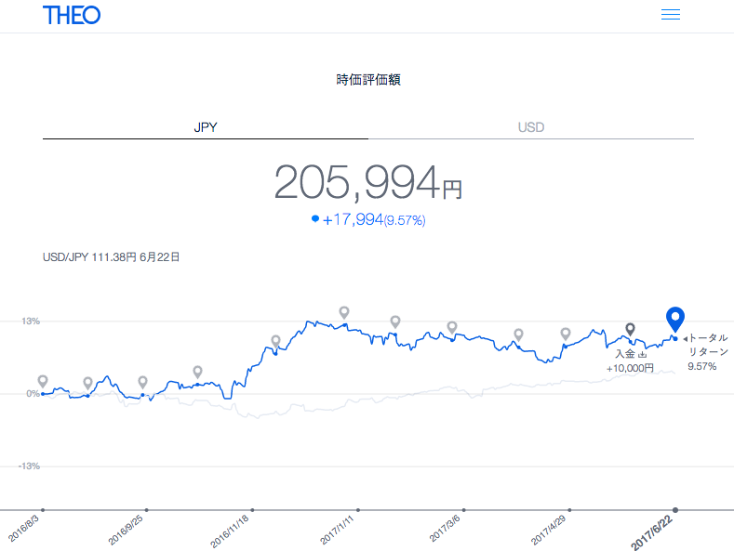Jump to 2017/4/29 on the timeline axis
The height and width of the screenshot is (551, 734).
pyautogui.click(x=569, y=509)
